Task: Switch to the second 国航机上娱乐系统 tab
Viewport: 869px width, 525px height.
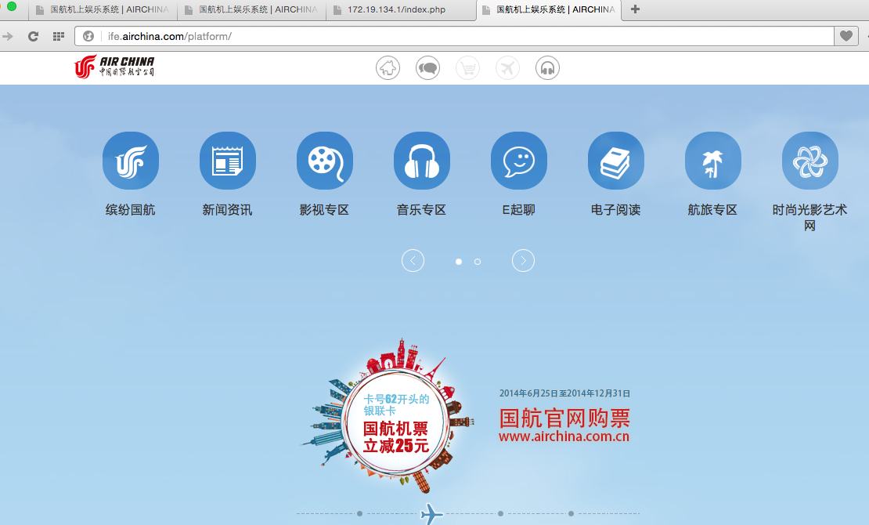Action: pyautogui.click(x=252, y=10)
